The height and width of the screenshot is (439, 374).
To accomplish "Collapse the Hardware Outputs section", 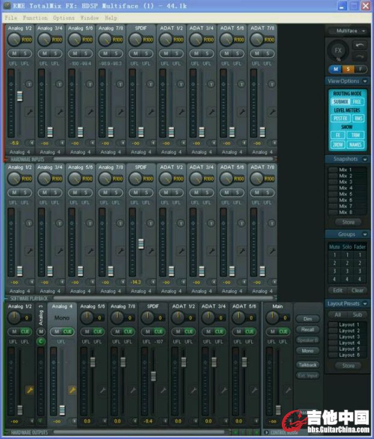I will [x=6, y=432].
